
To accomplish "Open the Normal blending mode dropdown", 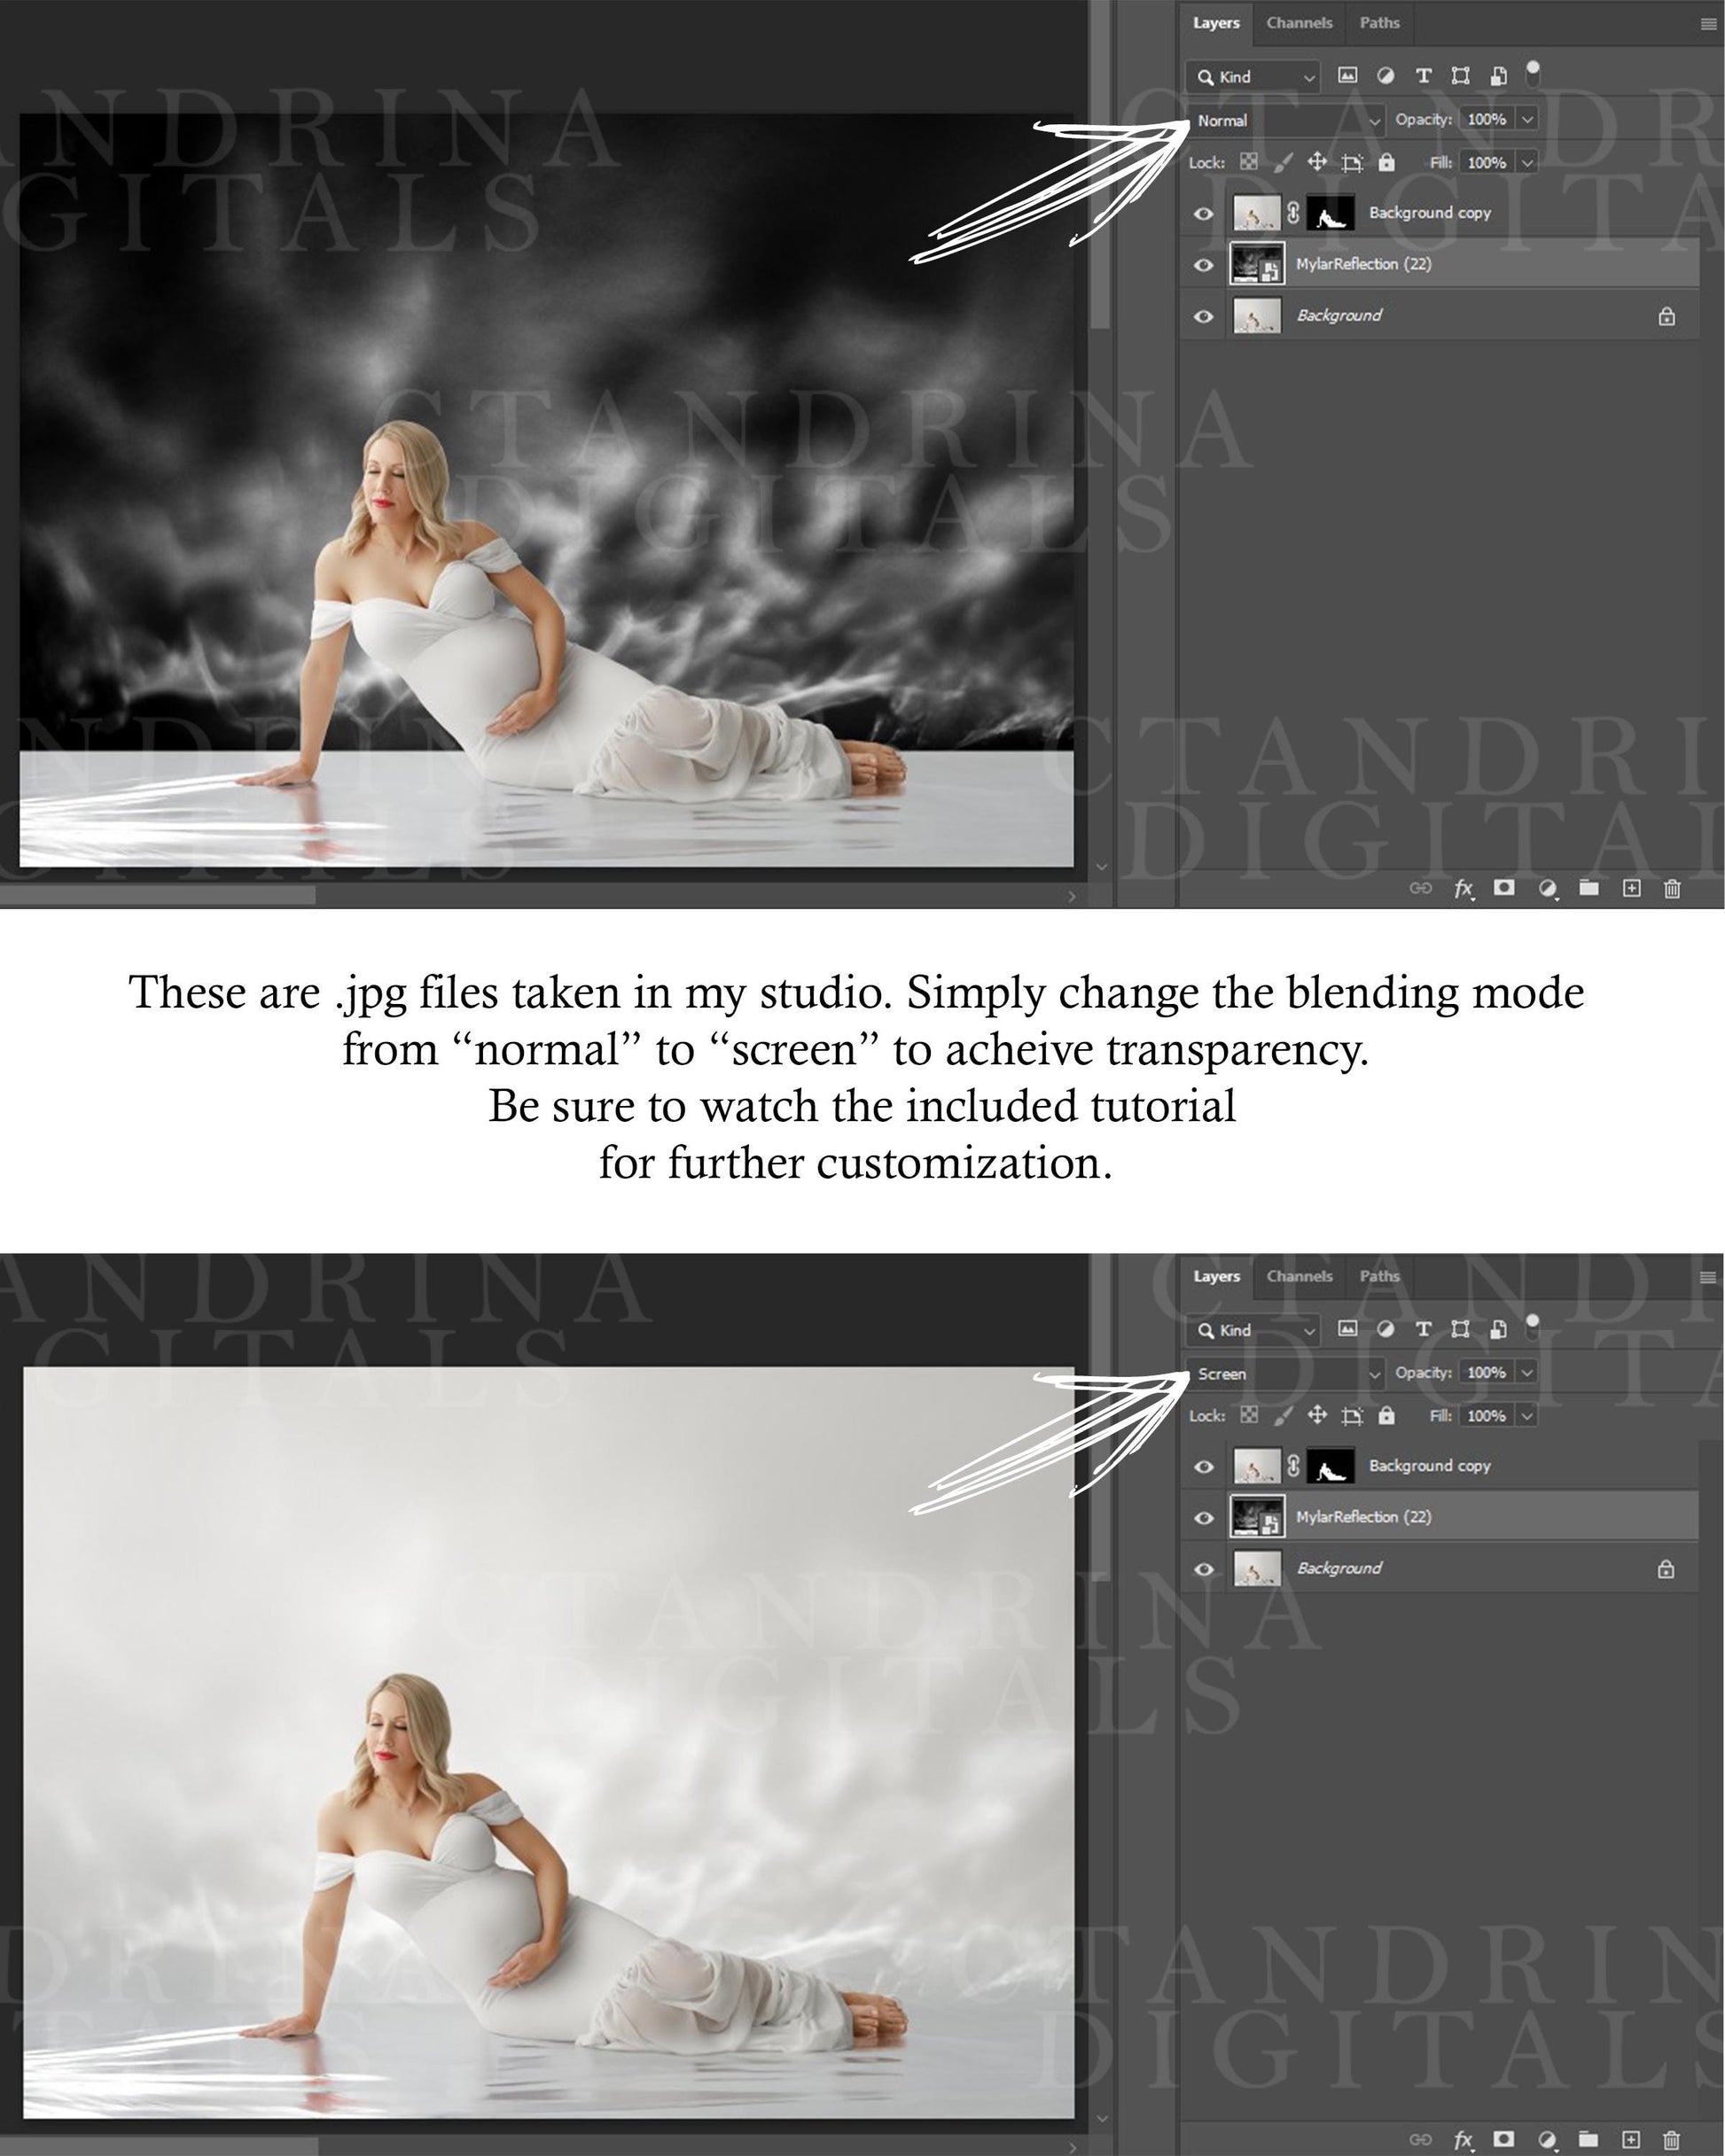I will (1285, 120).
